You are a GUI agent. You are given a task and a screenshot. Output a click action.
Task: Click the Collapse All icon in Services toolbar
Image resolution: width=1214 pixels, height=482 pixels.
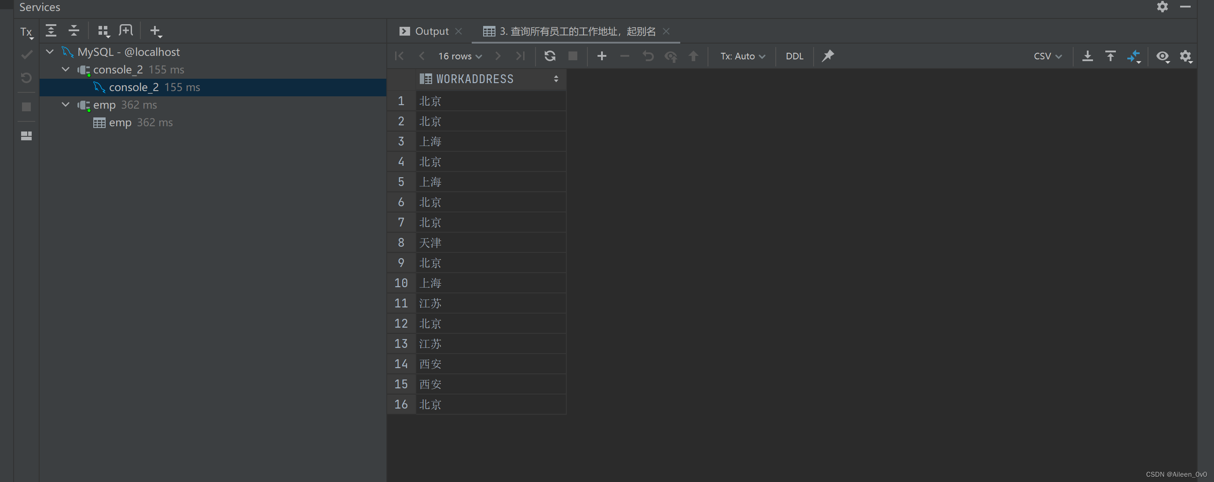coord(73,31)
